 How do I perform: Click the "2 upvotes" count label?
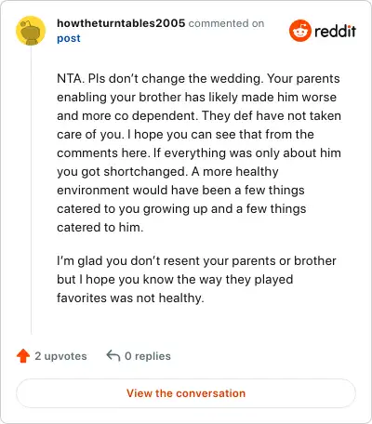pyautogui.click(x=60, y=356)
